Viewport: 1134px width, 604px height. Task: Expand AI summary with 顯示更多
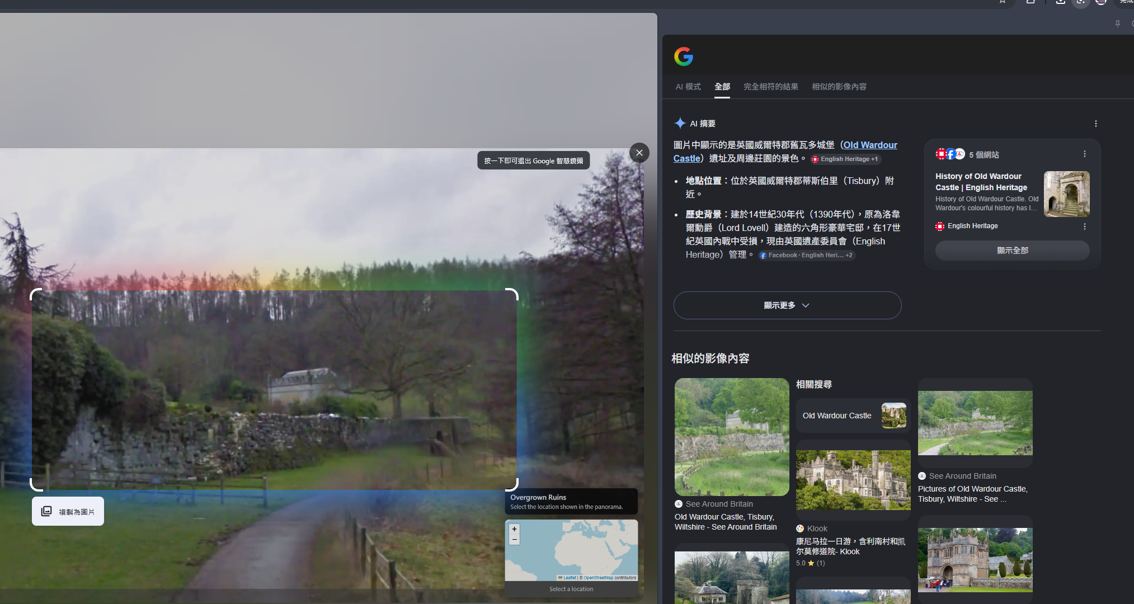click(x=787, y=305)
